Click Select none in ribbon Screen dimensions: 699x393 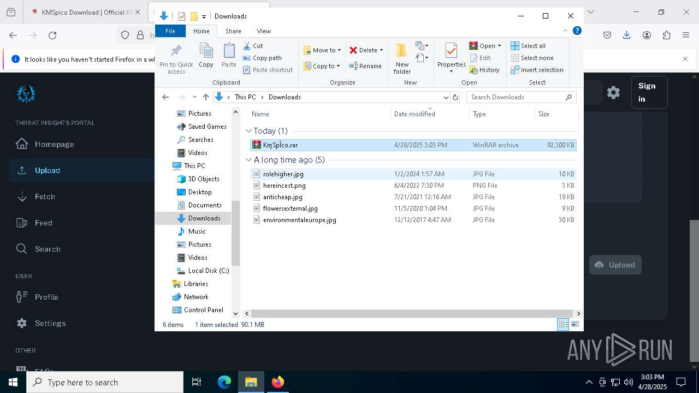(532, 58)
